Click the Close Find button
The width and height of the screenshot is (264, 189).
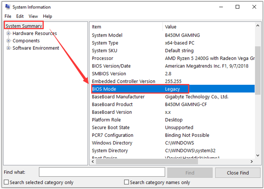point(238,173)
